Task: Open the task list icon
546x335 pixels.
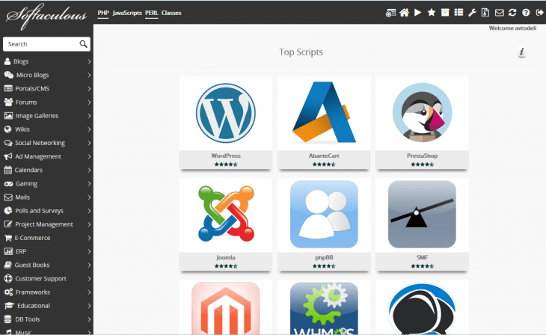Action: click(x=458, y=13)
